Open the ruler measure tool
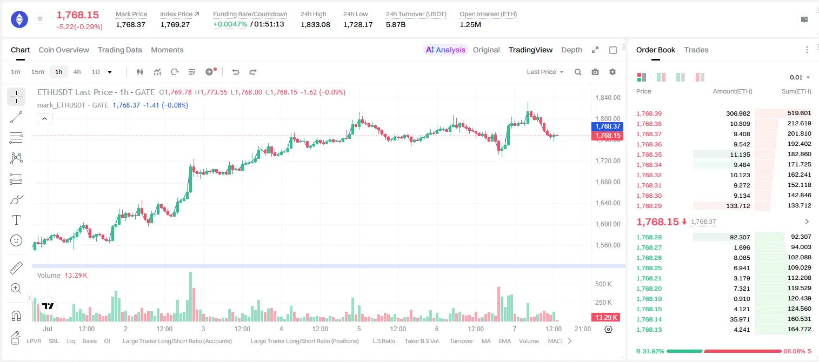Image resolution: width=819 pixels, height=362 pixels. point(16,268)
